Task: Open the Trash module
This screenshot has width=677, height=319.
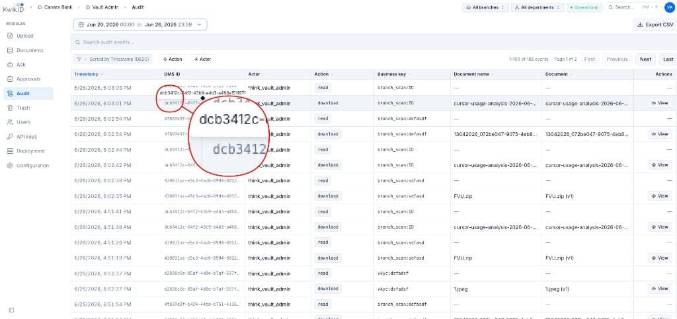Action: (x=23, y=108)
